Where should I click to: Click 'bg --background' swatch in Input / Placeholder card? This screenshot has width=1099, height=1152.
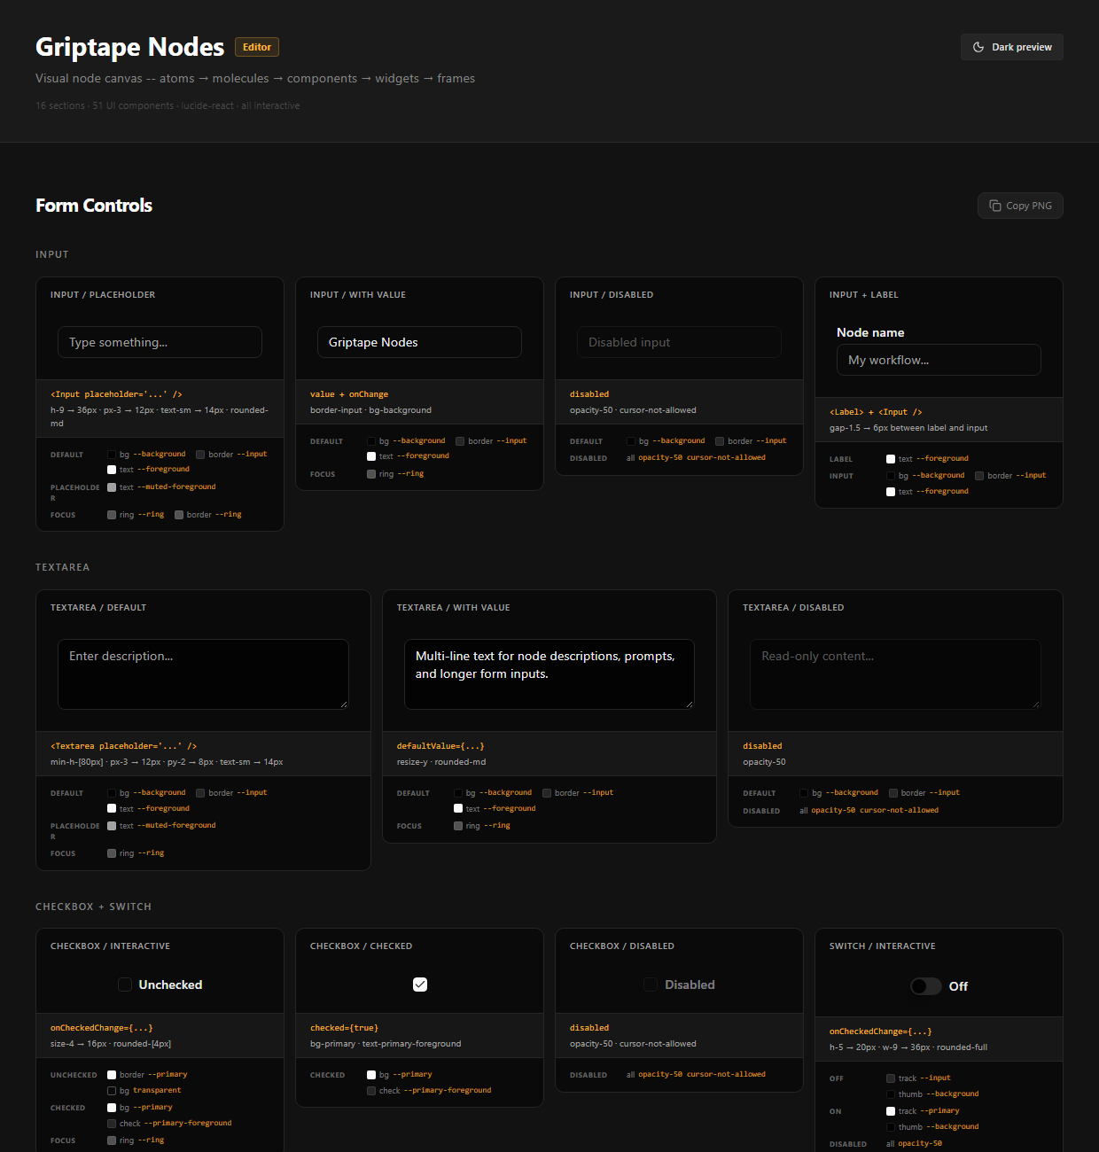(x=112, y=455)
